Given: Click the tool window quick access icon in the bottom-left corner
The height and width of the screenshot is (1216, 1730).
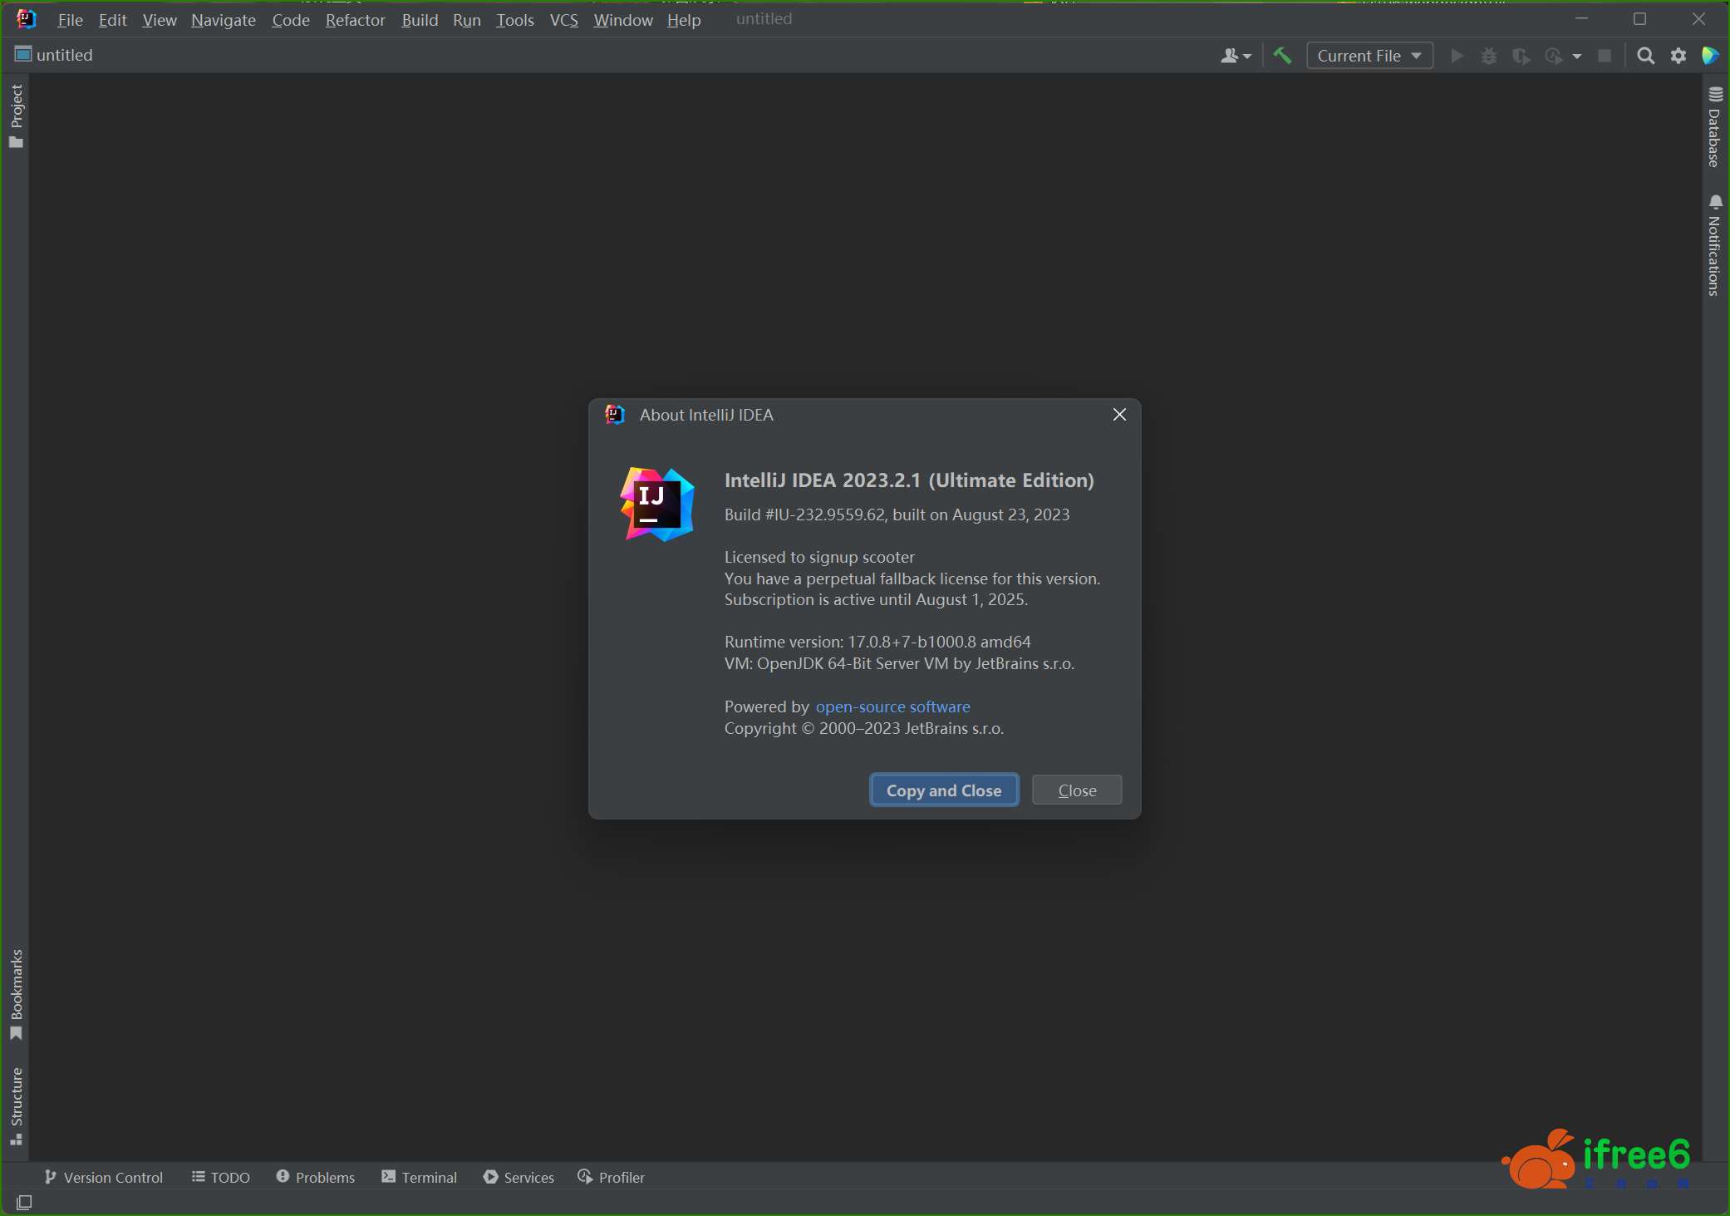Looking at the screenshot, I should 24,1202.
